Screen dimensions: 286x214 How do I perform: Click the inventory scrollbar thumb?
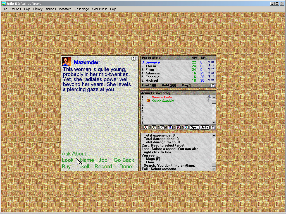point(214,101)
